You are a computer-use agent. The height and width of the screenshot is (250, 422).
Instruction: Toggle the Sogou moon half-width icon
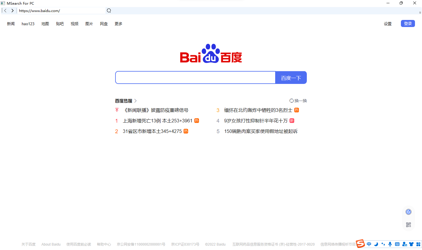pyautogui.click(x=376, y=244)
